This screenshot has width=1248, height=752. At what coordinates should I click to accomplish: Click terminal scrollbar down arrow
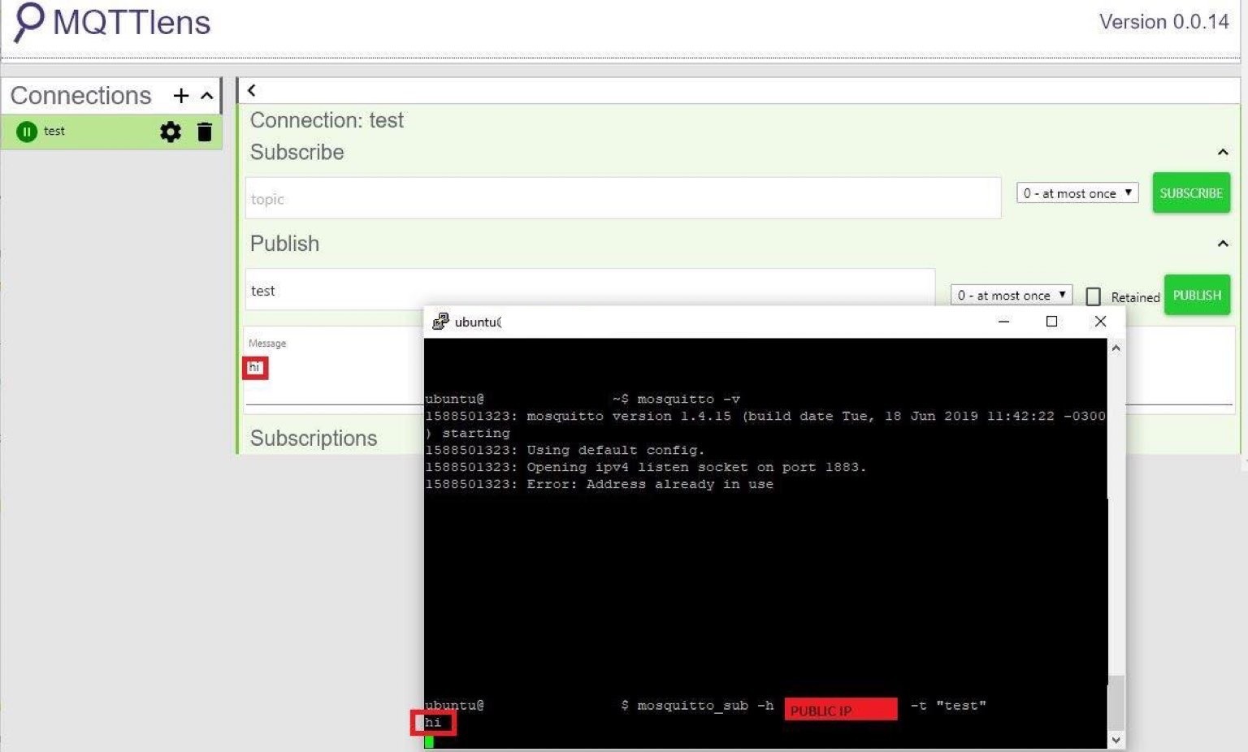click(1116, 740)
